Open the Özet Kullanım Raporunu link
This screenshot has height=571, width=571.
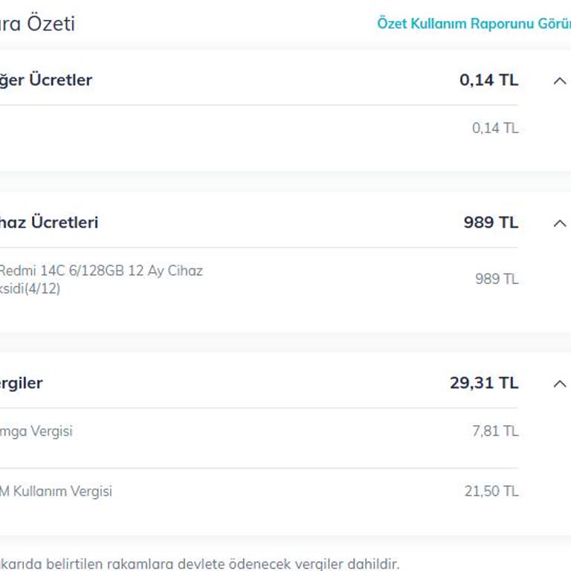tap(473, 24)
